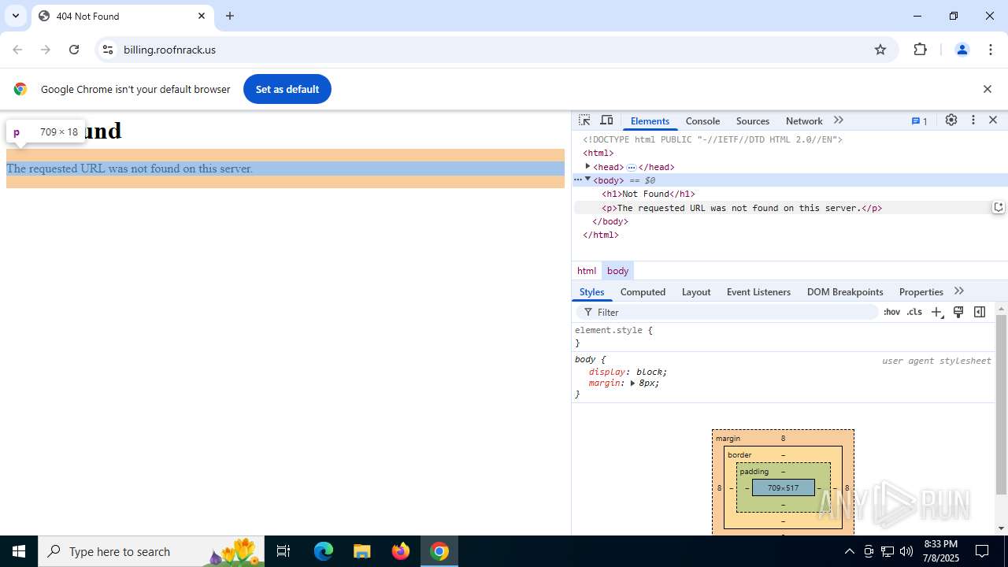
Task: Add a new style rule plus icon
Action: tap(936, 313)
